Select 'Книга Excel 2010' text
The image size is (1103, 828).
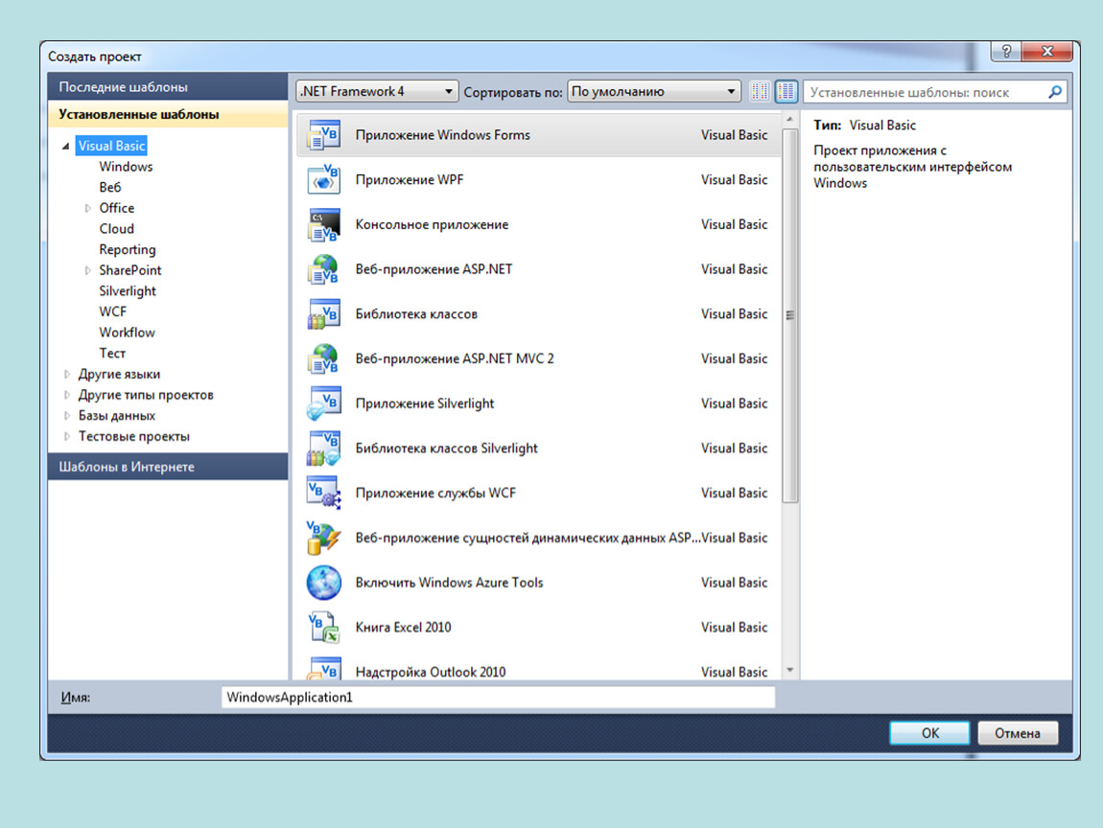click(403, 628)
